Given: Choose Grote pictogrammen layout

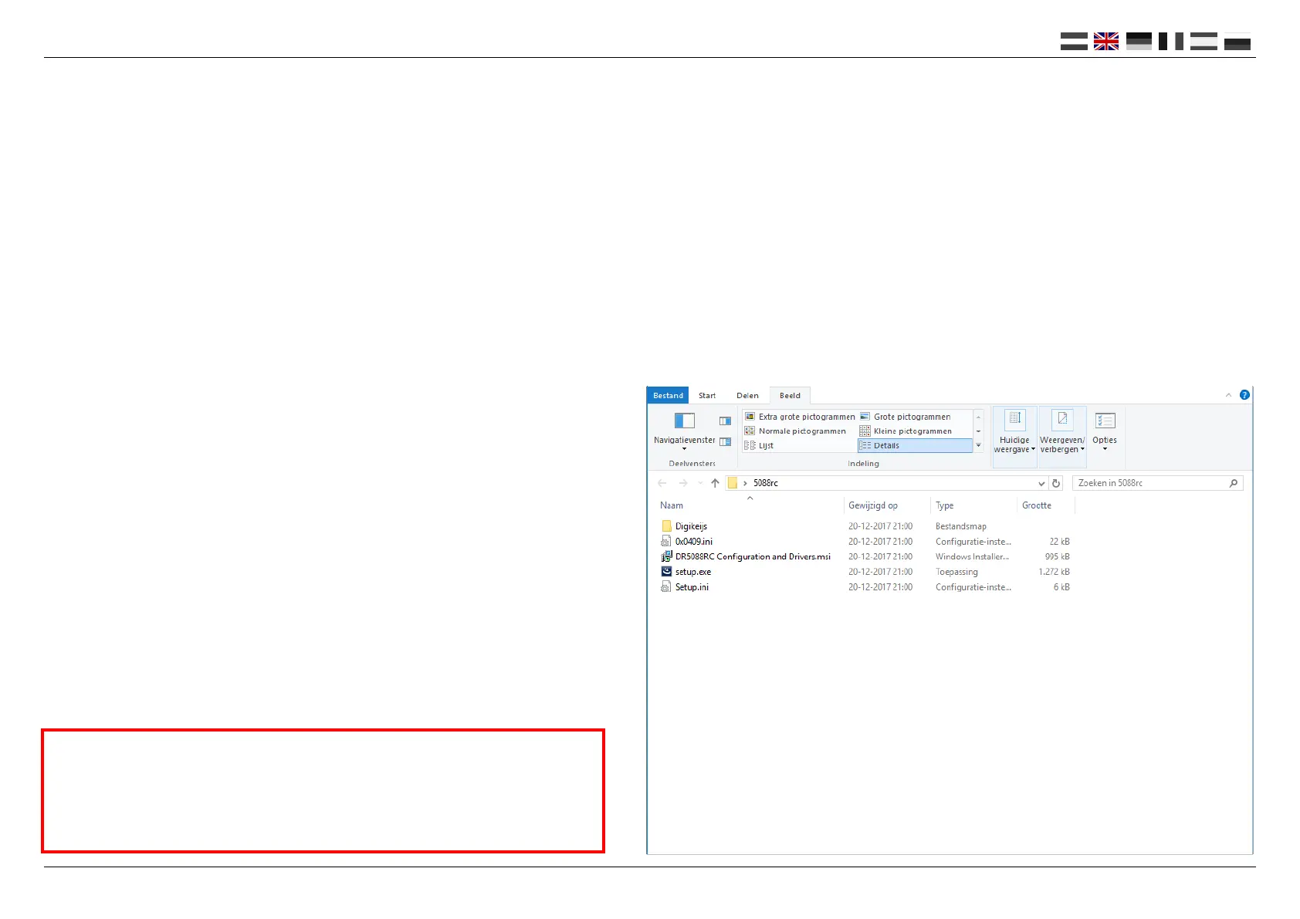Looking at the screenshot, I should tap(906, 417).
